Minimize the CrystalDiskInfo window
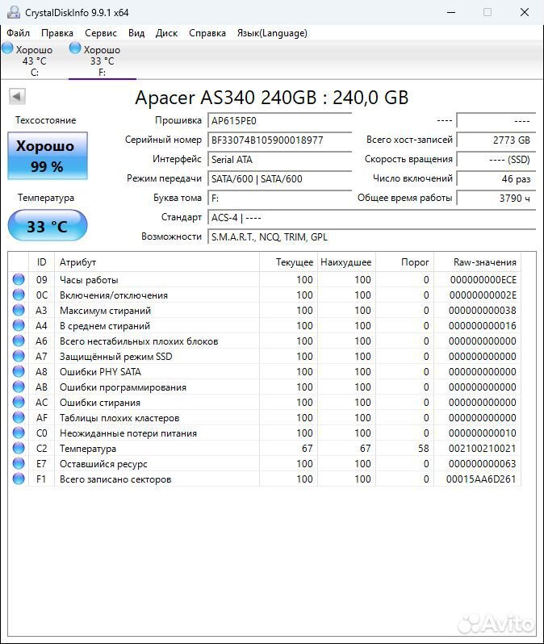The width and height of the screenshot is (544, 644). (451, 12)
